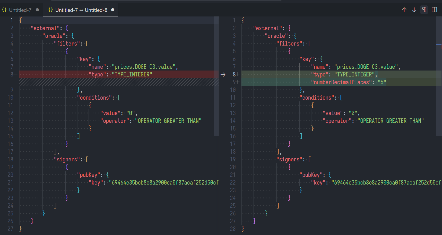Jump to the previous change using the up arrow

[x=404, y=10]
